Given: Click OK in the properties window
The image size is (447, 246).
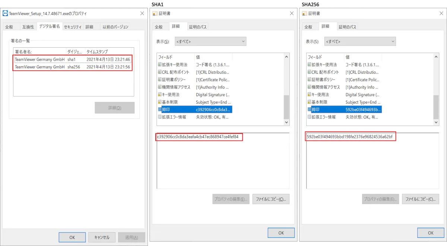Looking at the screenshot, I should pos(72,237).
